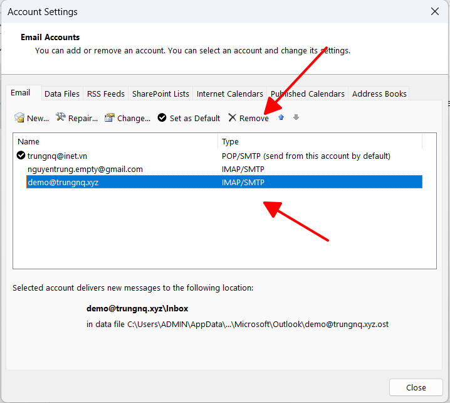Choose Change... in toolbar

(x=133, y=118)
